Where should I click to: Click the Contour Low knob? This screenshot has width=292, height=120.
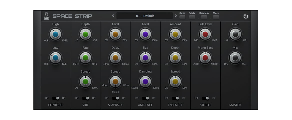click(55, 58)
